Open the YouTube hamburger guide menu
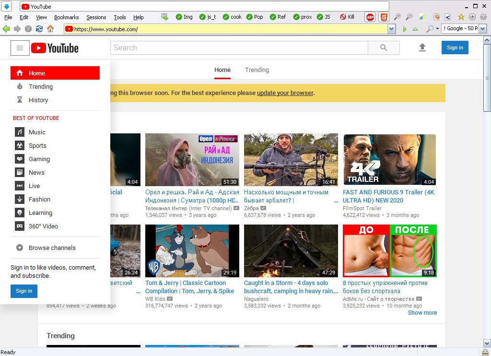 tap(20, 48)
